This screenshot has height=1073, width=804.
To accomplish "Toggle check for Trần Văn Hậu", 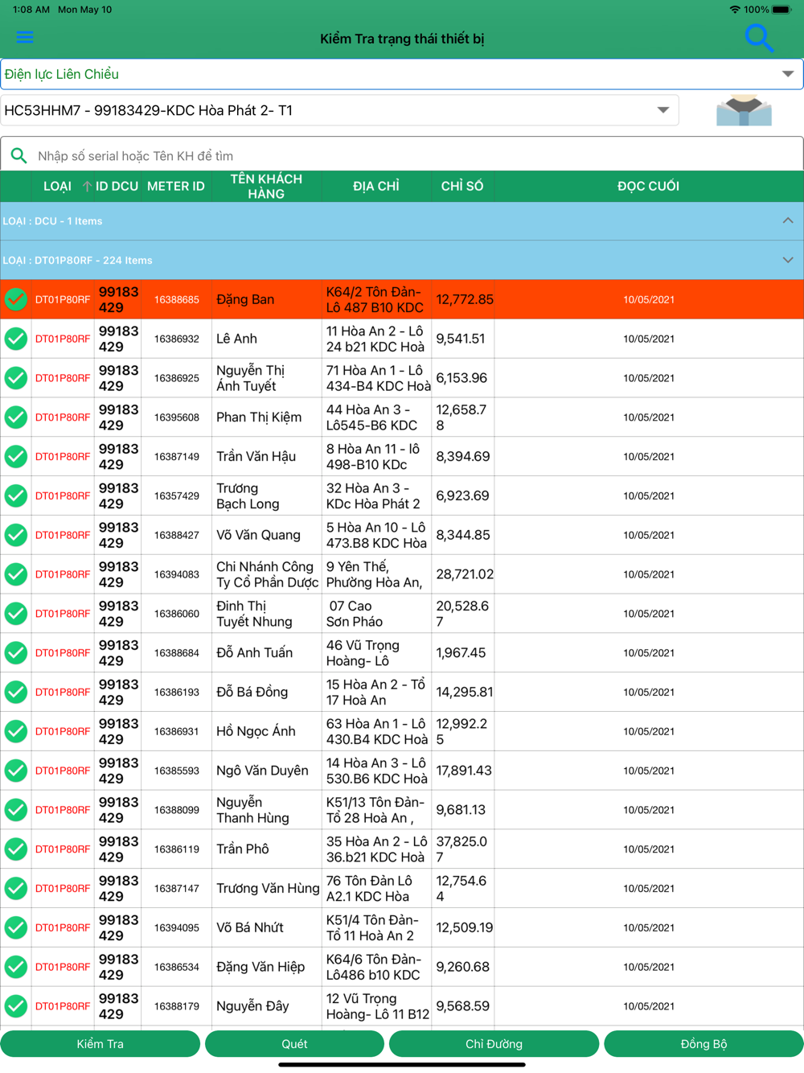I will pyautogui.click(x=16, y=456).
